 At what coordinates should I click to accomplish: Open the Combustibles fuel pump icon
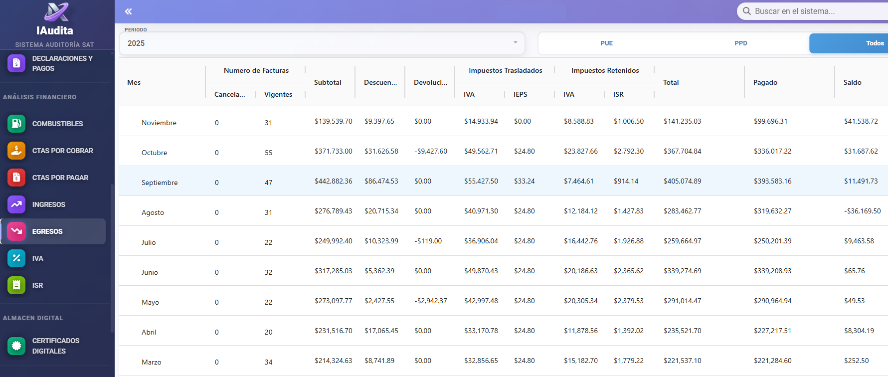tap(16, 124)
